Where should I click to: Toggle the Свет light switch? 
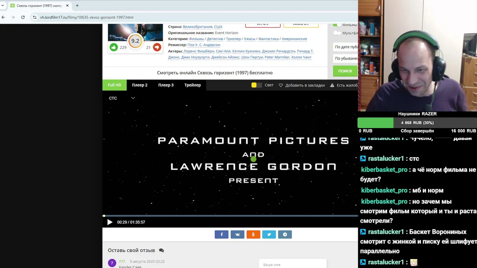click(x=256, y=85)
